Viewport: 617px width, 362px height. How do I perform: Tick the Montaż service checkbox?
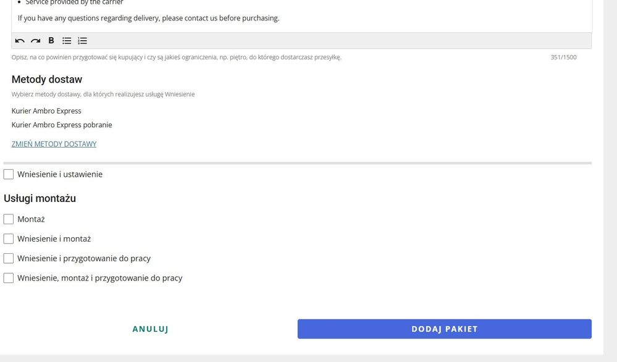[x=9, y=219]
